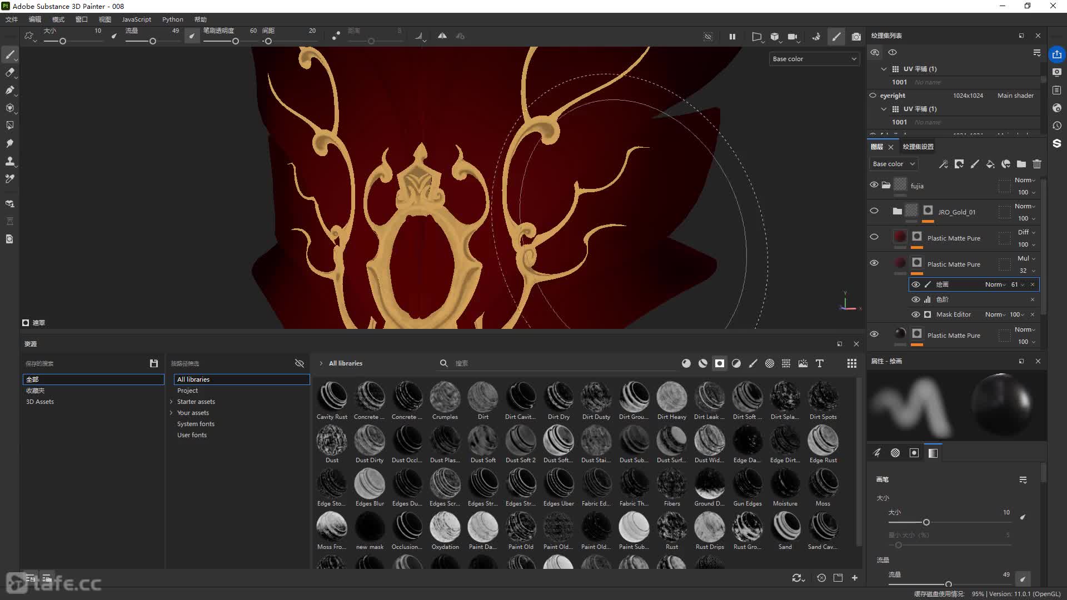Image resolution: width=1067 pixels, height=600 pixels.
Task: Add folder in the layers toolbar
Action: 1021,164
